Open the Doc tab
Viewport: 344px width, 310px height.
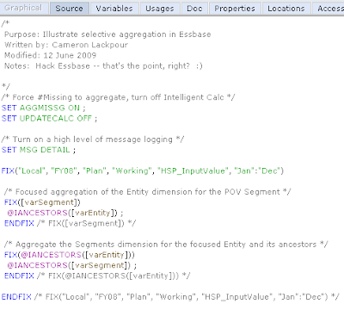click(194, 9)
